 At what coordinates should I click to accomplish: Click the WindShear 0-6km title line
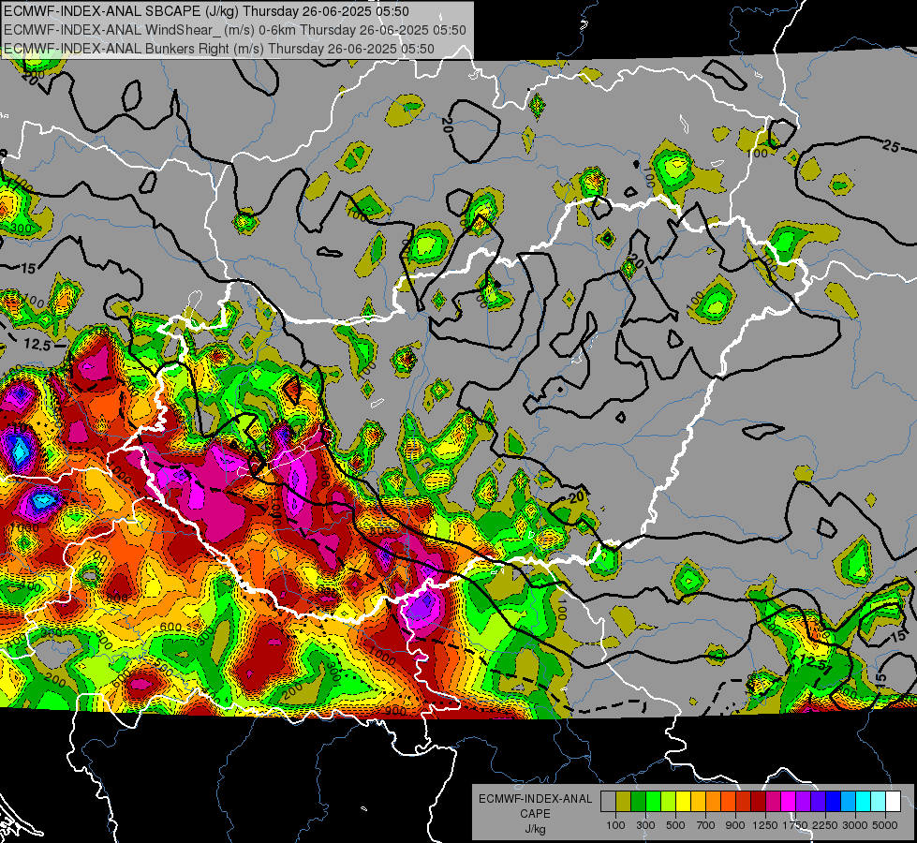pyautogui.click(x=234, y=30)
